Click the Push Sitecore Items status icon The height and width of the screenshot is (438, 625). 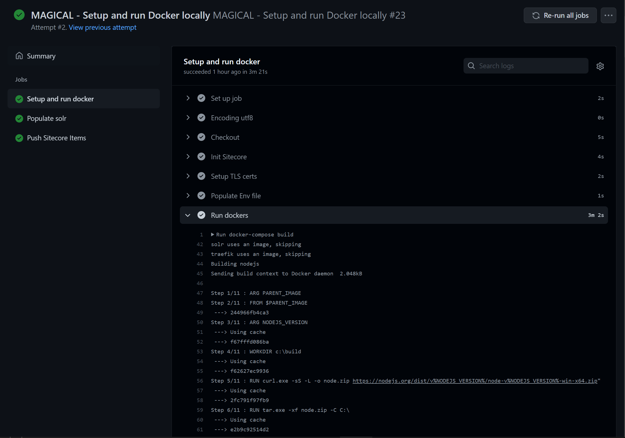19,138
